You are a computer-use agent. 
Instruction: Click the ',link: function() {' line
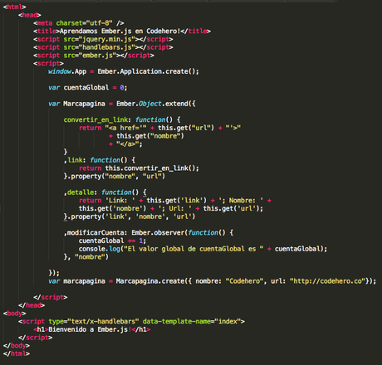100,160
